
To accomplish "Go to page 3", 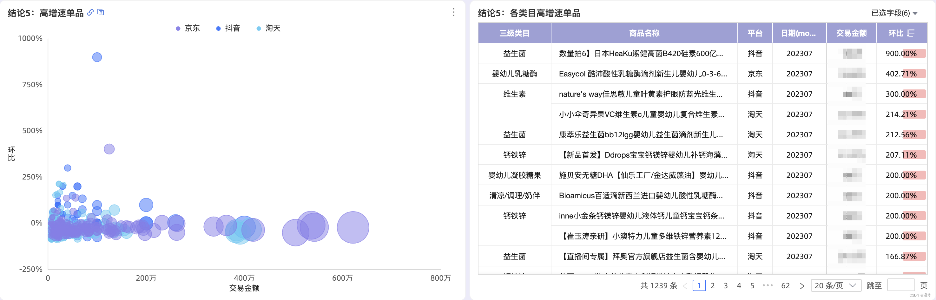I will tap(726, 285).
